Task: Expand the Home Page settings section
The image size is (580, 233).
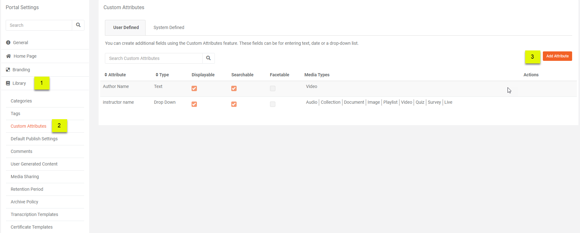Action: pos(25,56)
